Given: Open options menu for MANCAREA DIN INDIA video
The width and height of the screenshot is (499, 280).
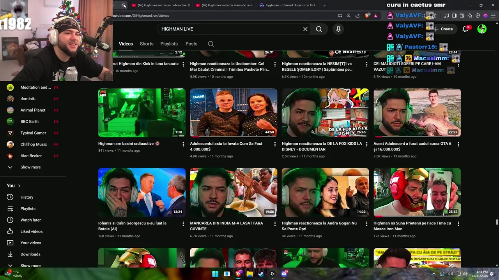Looking at the screenshot, I should coord(275,224).
